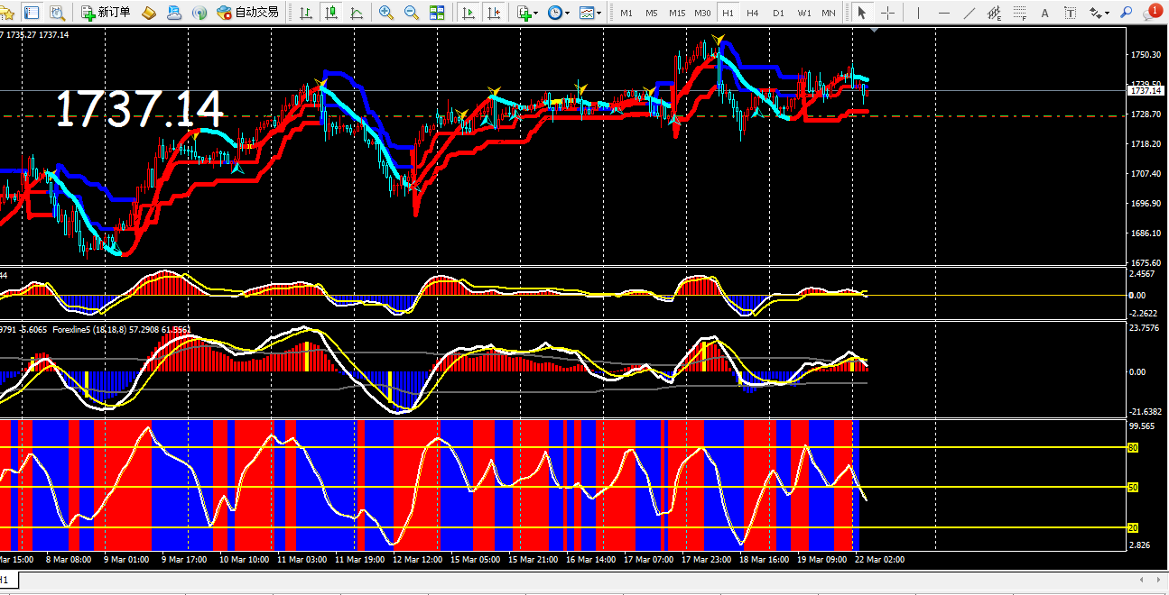
Task: Open the notifications bubble with red badge
Action: (1154, 12)
